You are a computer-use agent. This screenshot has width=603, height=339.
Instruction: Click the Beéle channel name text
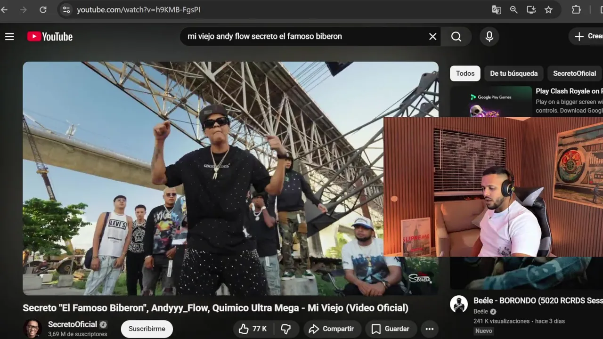(481, 312)
